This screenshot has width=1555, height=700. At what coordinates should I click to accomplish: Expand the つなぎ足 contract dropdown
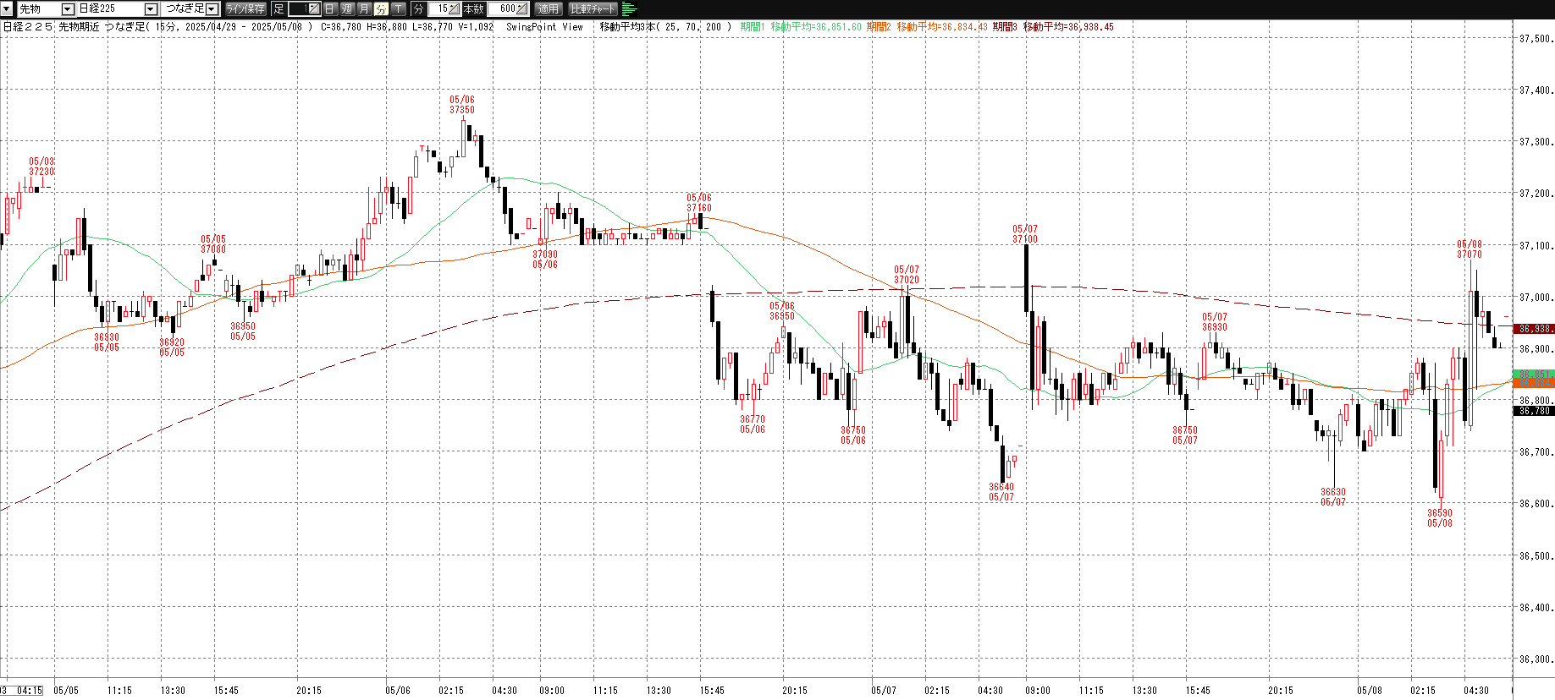pos(212,8)
